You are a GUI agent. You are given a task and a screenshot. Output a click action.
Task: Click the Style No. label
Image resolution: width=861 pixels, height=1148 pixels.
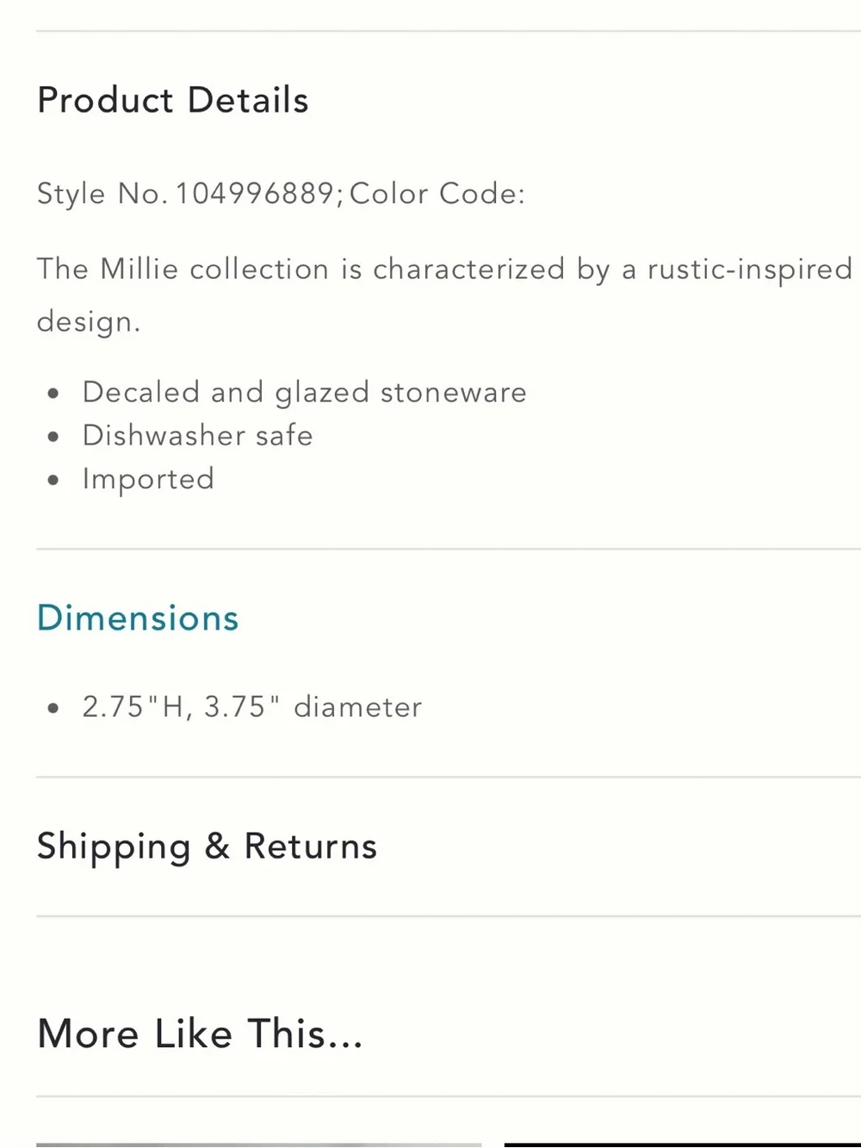tap(102, 194)
